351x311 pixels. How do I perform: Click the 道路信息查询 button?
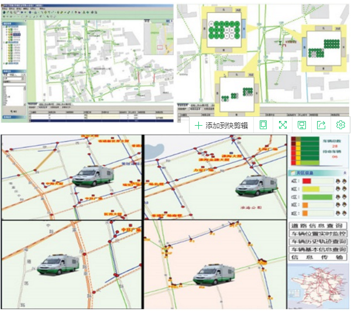tap(318, 224)
